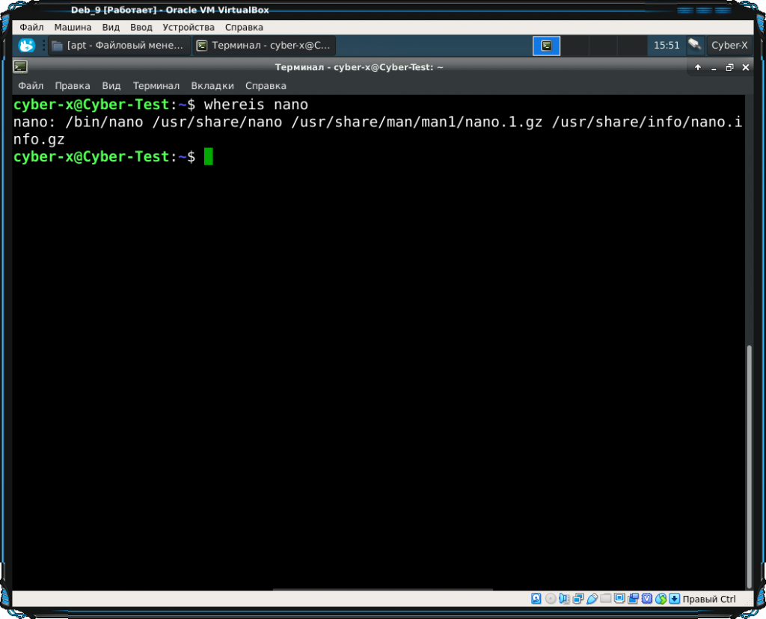Open the Терминал menu in terminal menubar

click(156, 86)
